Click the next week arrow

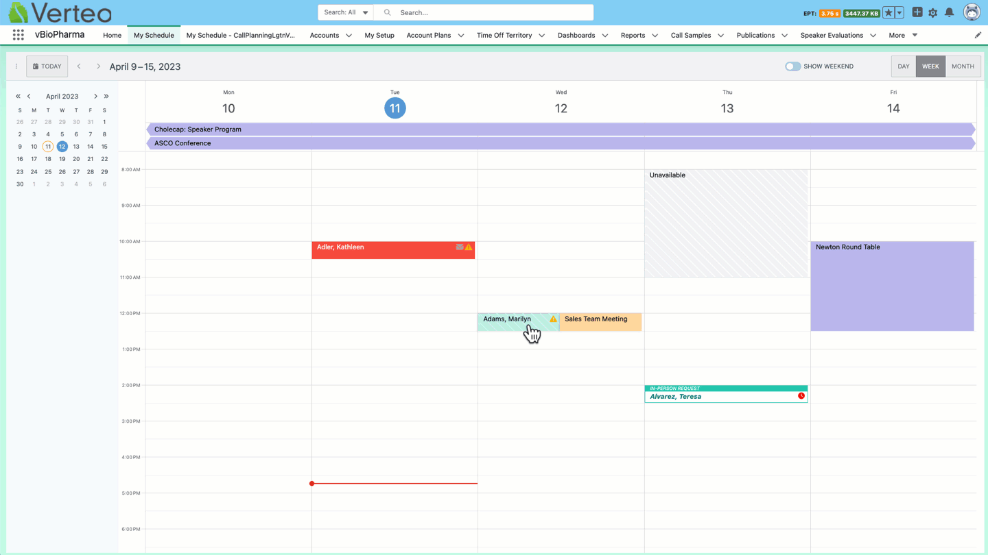pyautogui.click(x=98, y=66)
